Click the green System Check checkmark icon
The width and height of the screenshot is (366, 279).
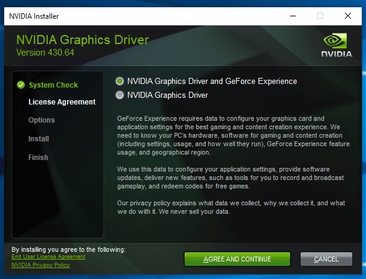click(21, 85)
